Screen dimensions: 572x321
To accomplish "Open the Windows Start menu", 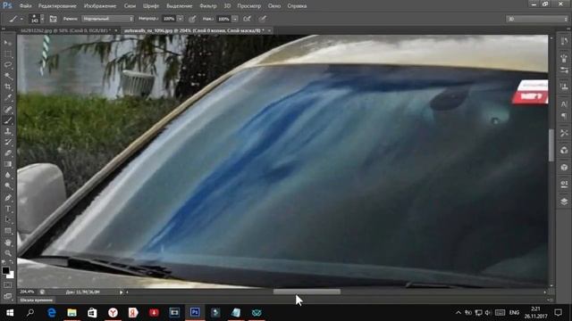I will 10,313.
